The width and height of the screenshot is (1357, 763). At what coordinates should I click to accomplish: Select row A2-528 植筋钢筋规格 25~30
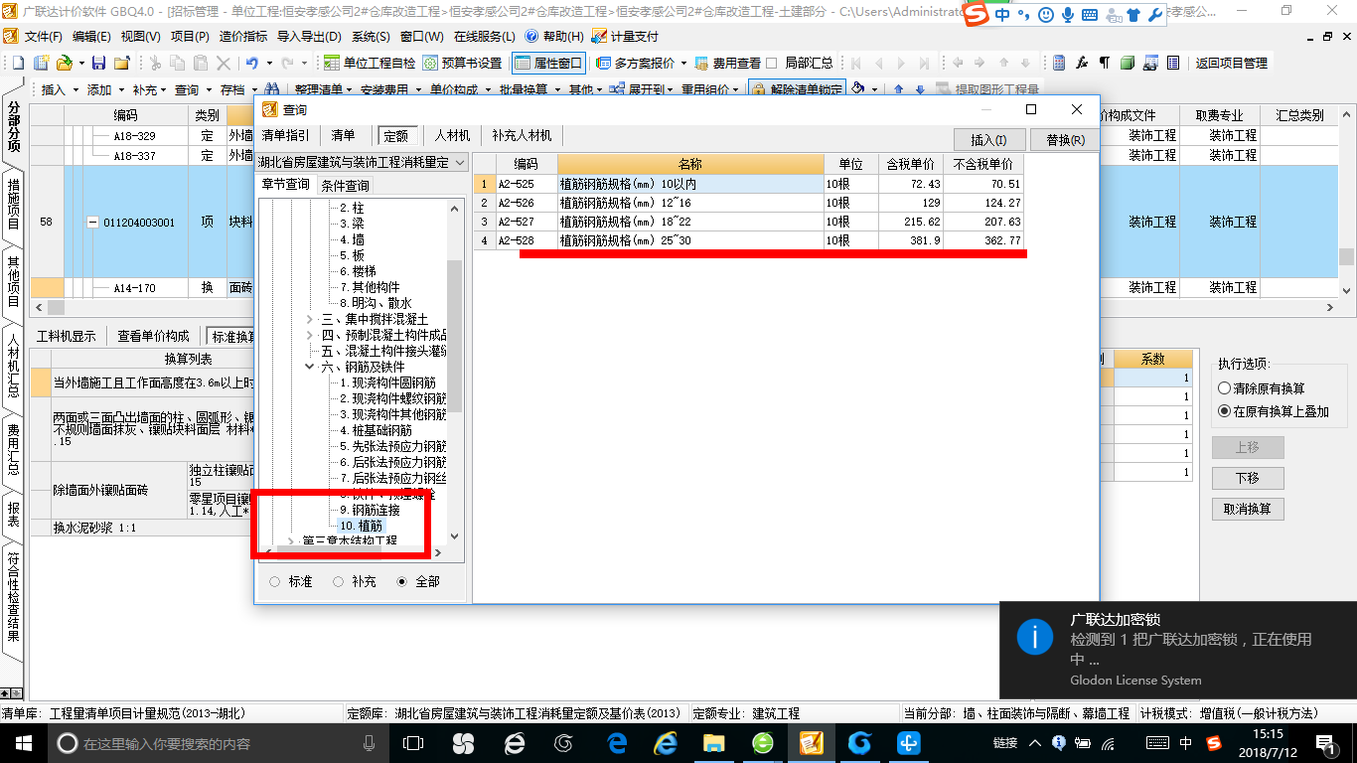747,240
